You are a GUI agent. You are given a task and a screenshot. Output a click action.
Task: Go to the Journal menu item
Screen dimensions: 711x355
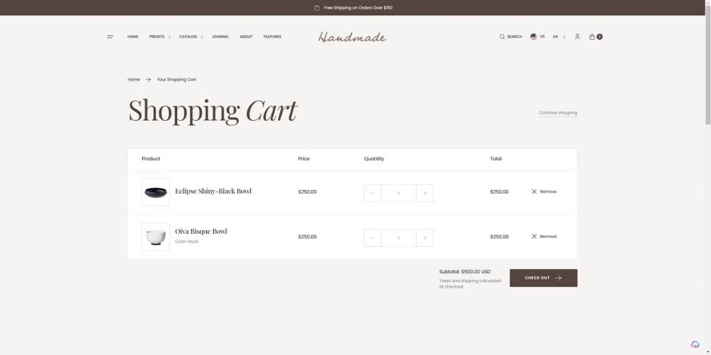point(220,37)
